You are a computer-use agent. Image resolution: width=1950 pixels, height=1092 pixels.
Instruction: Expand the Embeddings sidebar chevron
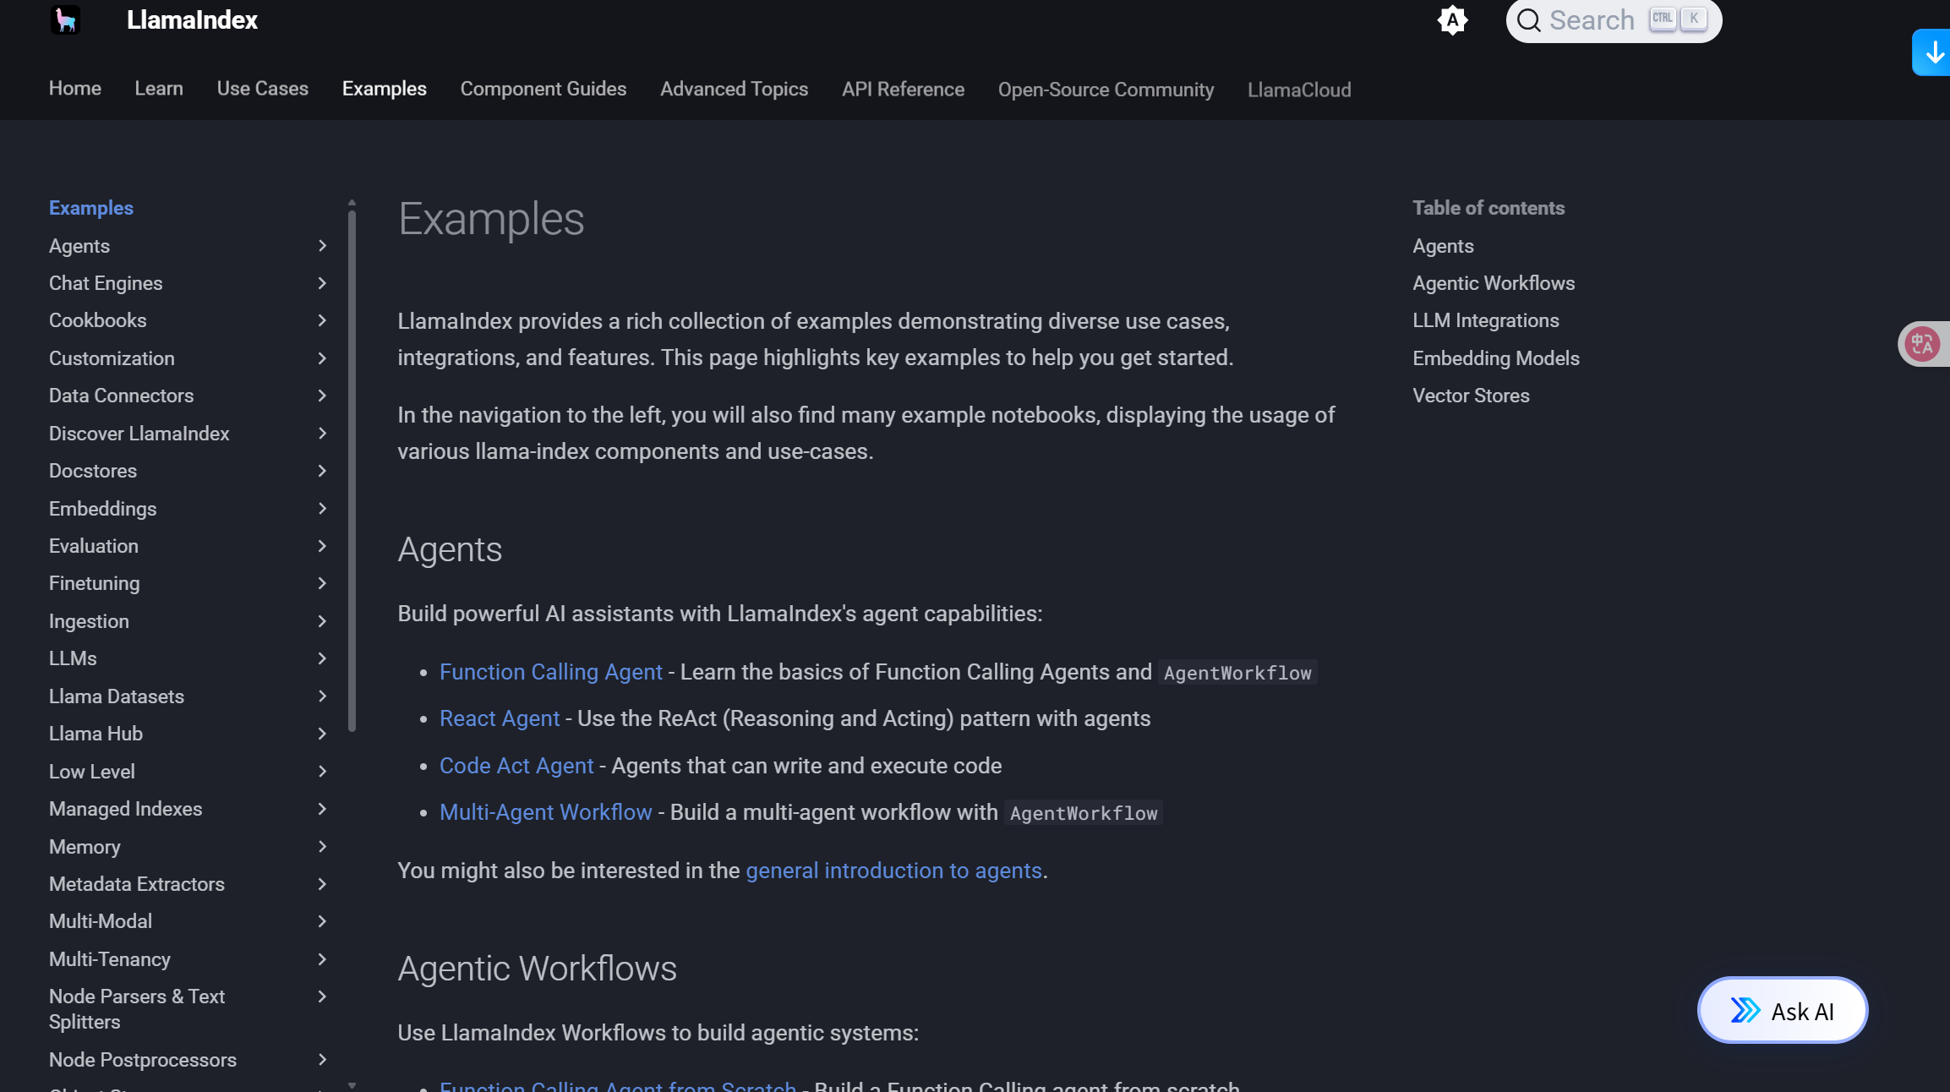tap(322, 508)
